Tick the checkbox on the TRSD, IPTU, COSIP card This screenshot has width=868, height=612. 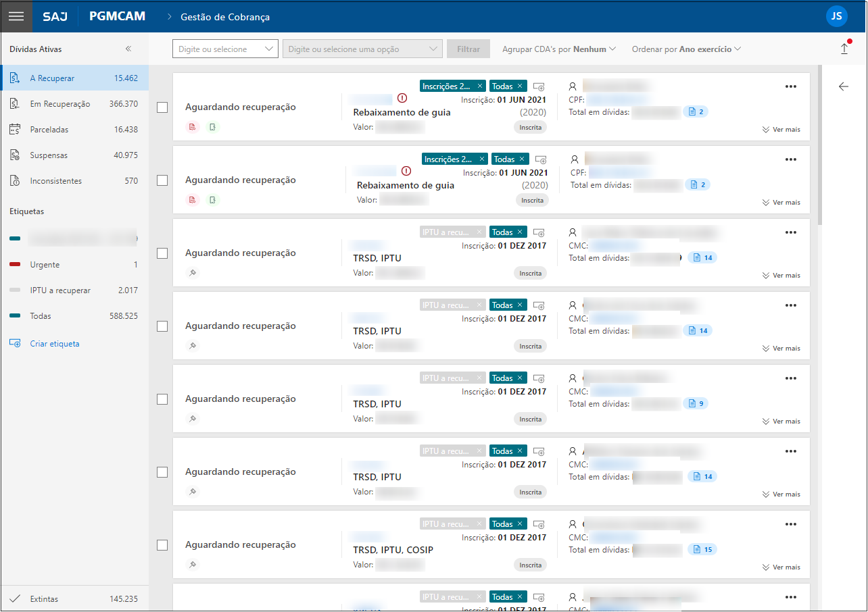coord(162,545)
